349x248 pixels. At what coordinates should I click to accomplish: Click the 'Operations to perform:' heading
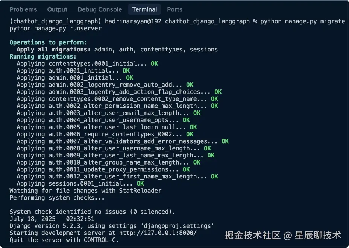(48, 42)
